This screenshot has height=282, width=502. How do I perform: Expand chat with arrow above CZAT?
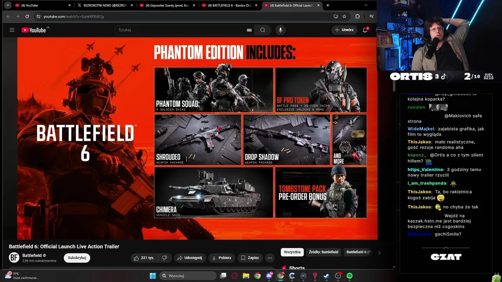[446, 248]
